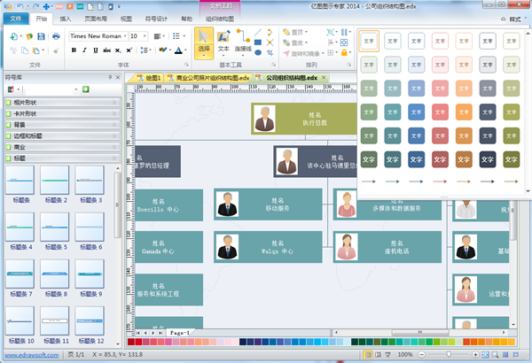Click the Page-1 sheet tab

coord(180,333)
